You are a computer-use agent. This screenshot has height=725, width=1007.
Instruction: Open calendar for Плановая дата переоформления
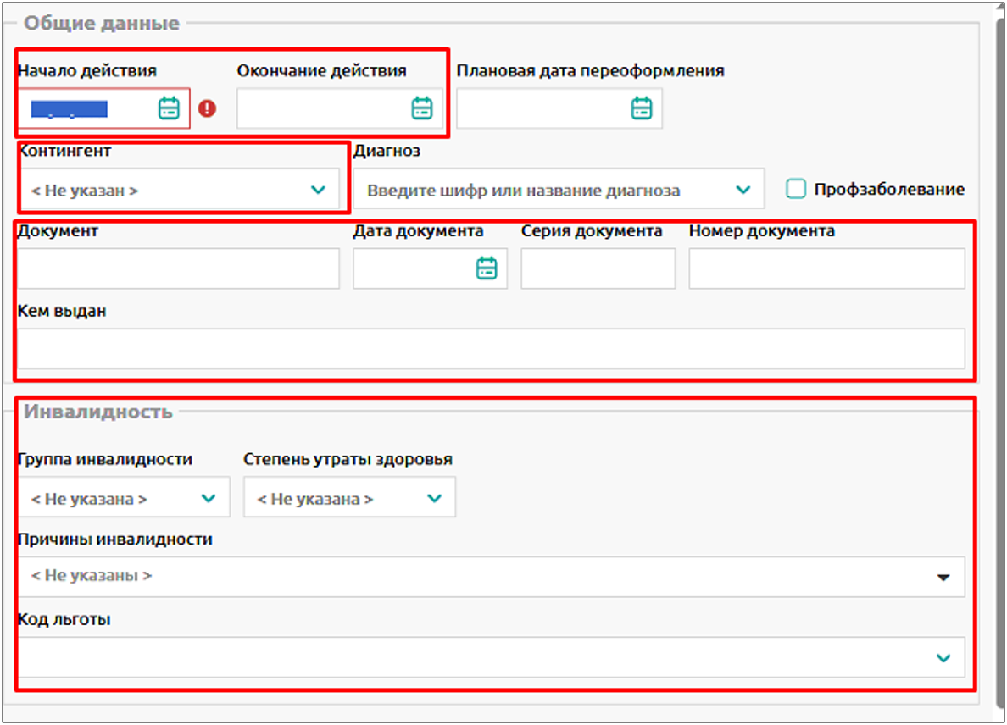tap(642, 108)
